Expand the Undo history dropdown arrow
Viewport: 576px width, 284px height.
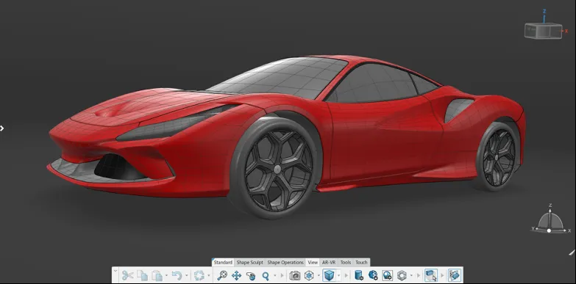click(187, 275)
